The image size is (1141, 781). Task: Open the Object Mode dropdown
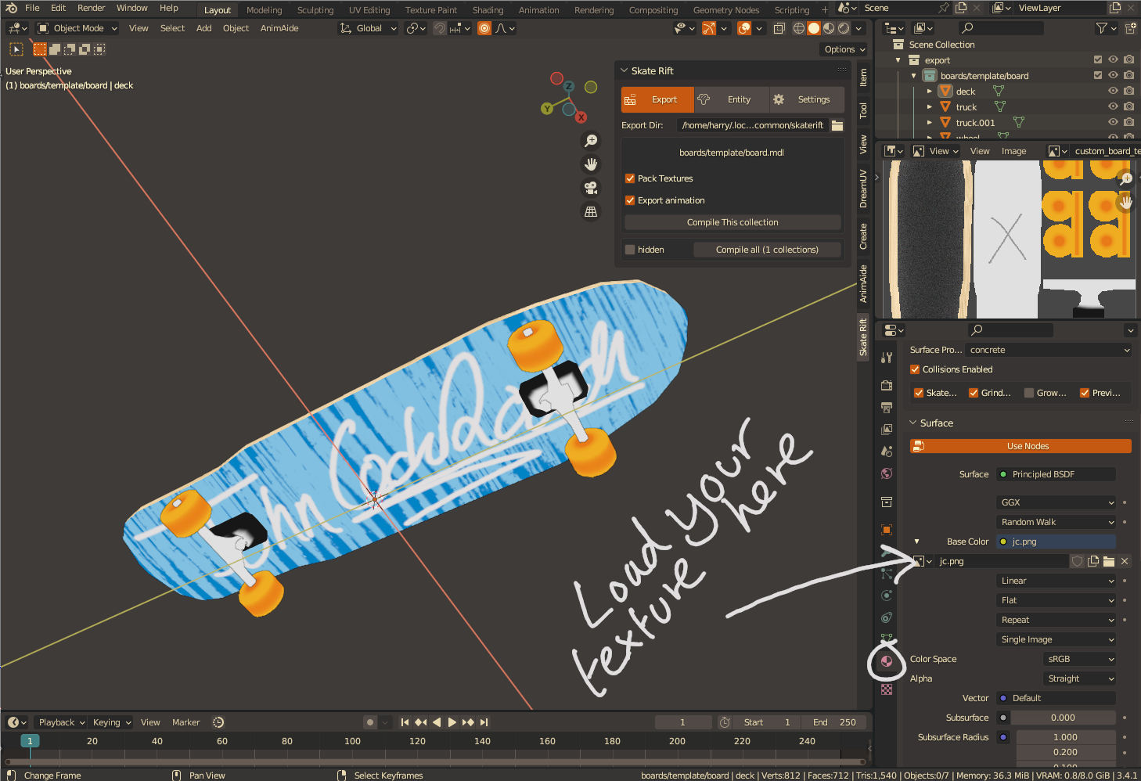[x=78, y=28]
